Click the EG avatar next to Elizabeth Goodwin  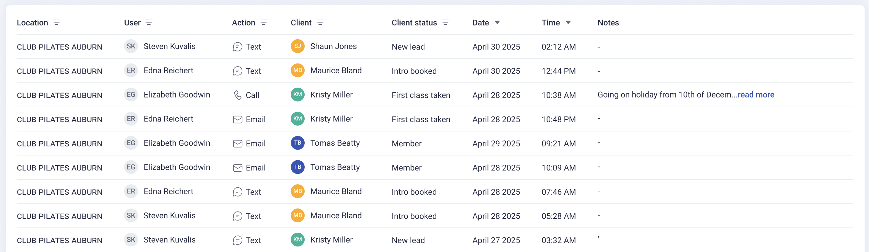[x=131, y=95]
